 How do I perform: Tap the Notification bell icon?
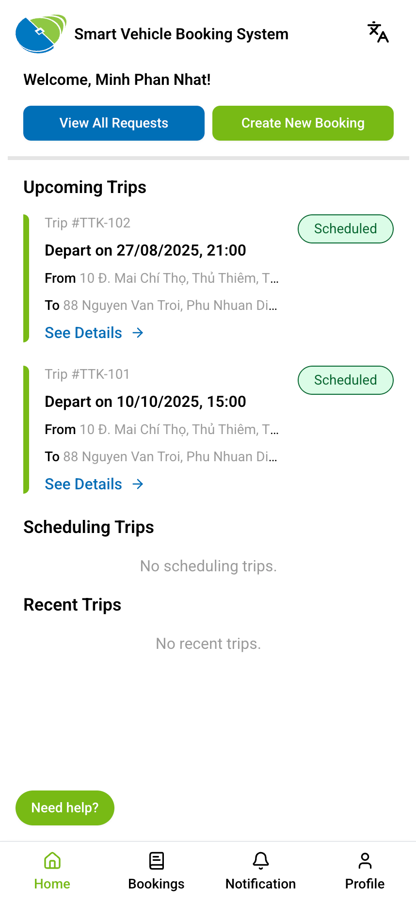260,861
